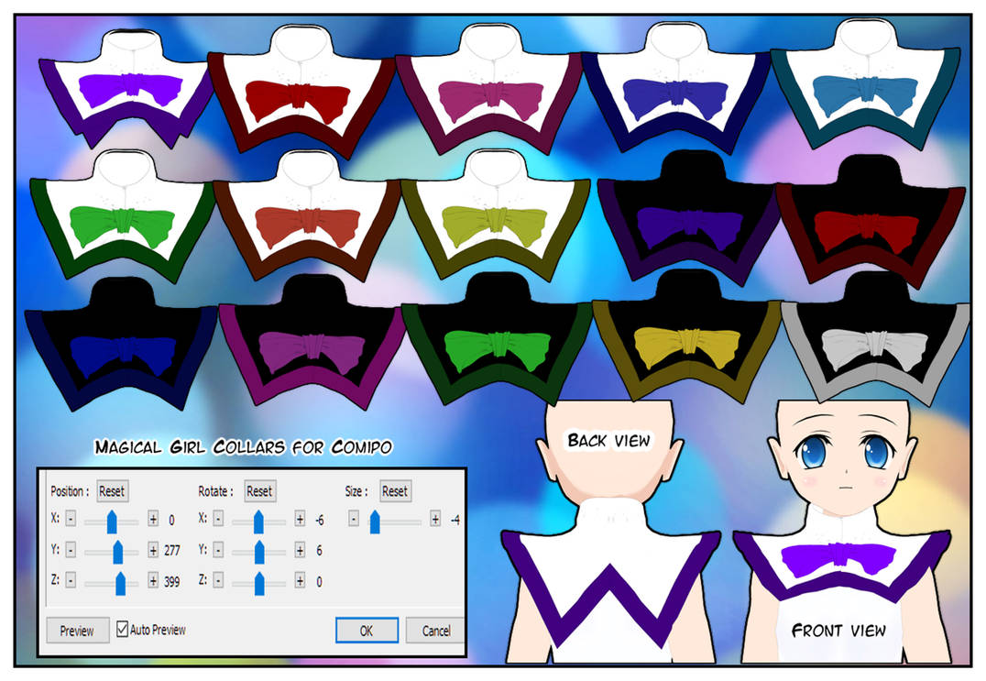Click the Position Reset button
986x681 pixels.
pyautogui.click(x=112, y=491)
